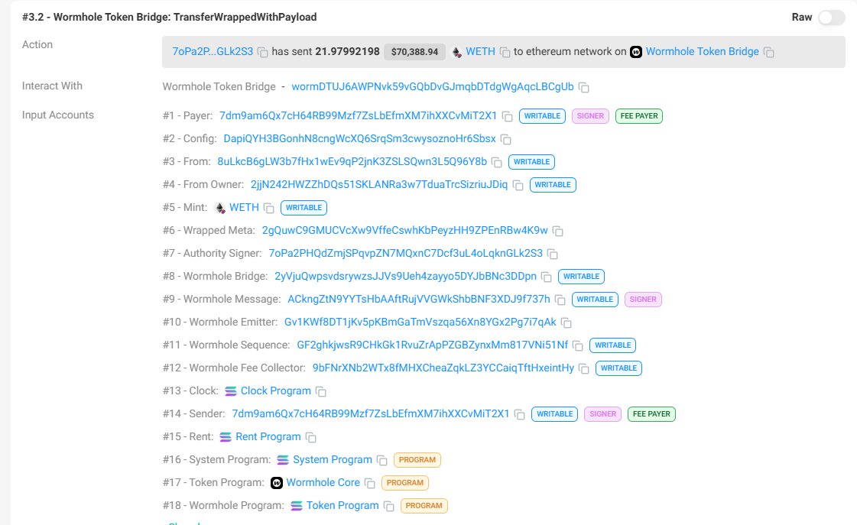Click the WRITABLE badge on Mint row
Screen dimensions: 857x525
(304, 208)
